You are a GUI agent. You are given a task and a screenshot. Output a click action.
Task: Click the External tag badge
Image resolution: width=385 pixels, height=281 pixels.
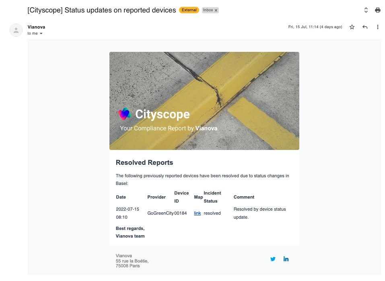pos(189,10)
